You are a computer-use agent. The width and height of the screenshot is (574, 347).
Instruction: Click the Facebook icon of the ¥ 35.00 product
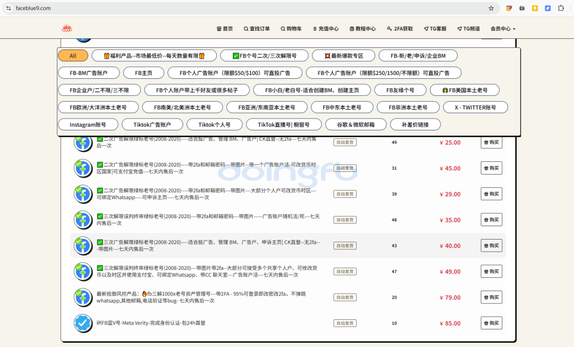(x=83, y=220)
